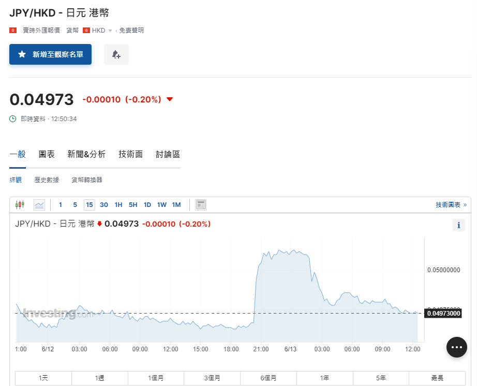Switch to the 技術面 tab
Image resolution: width=477 pixels, height=386 pixels.
tap(130, 154)
